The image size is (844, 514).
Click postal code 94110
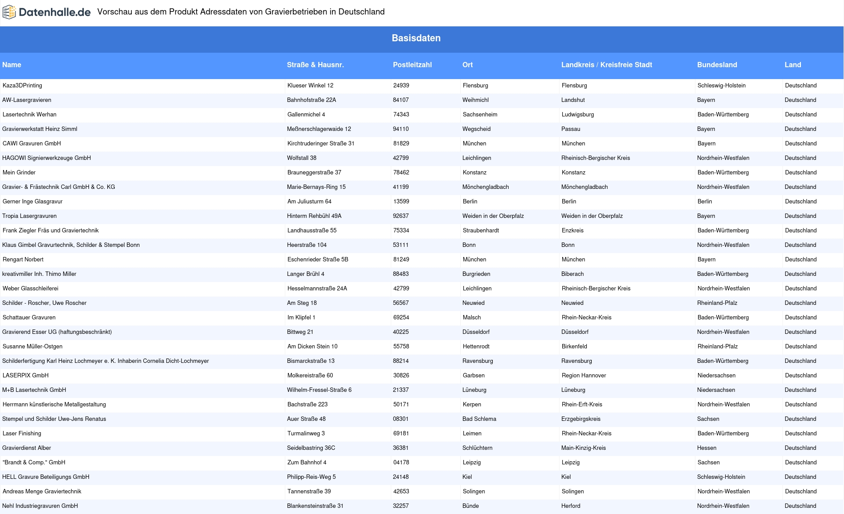coord(401,129)
